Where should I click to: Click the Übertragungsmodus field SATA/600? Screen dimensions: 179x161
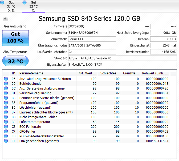(x=92, y=45)
